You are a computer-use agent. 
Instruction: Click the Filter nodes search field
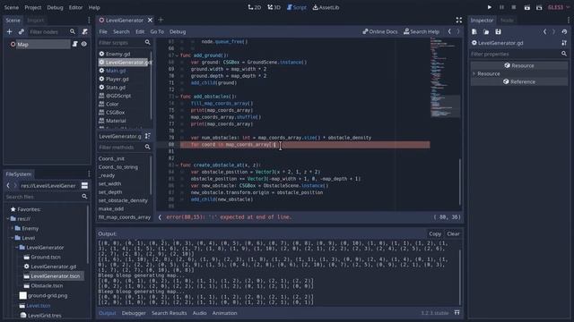click(x=52, y=32)
